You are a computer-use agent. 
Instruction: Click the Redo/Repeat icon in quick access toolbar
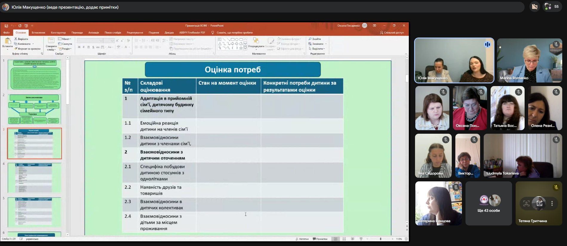click(x=20, y=26)
